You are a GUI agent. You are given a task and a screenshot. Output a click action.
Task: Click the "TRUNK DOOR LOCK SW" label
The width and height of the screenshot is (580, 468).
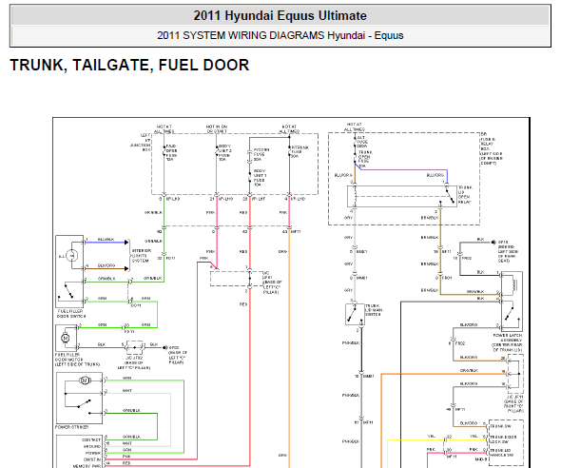[x=502, y=439]
